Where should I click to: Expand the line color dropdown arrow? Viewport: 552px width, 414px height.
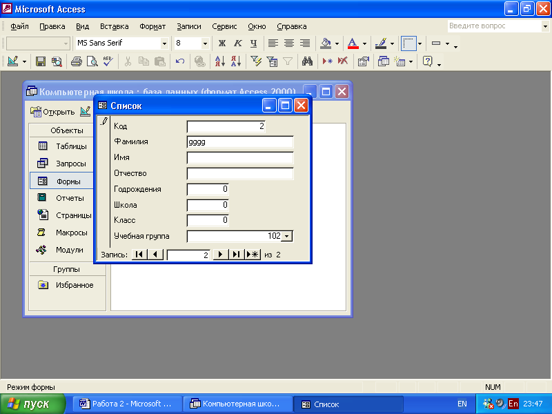pyautogui.click(x=392, y=43)
